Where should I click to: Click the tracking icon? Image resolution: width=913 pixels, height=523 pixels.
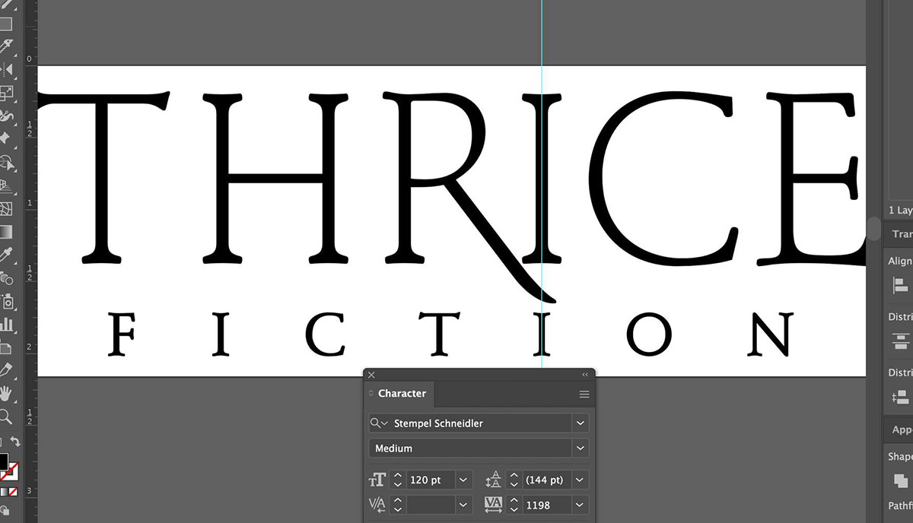tap(494, 505)
